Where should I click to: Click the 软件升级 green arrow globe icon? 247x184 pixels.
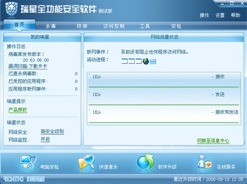tap(146, 161)
